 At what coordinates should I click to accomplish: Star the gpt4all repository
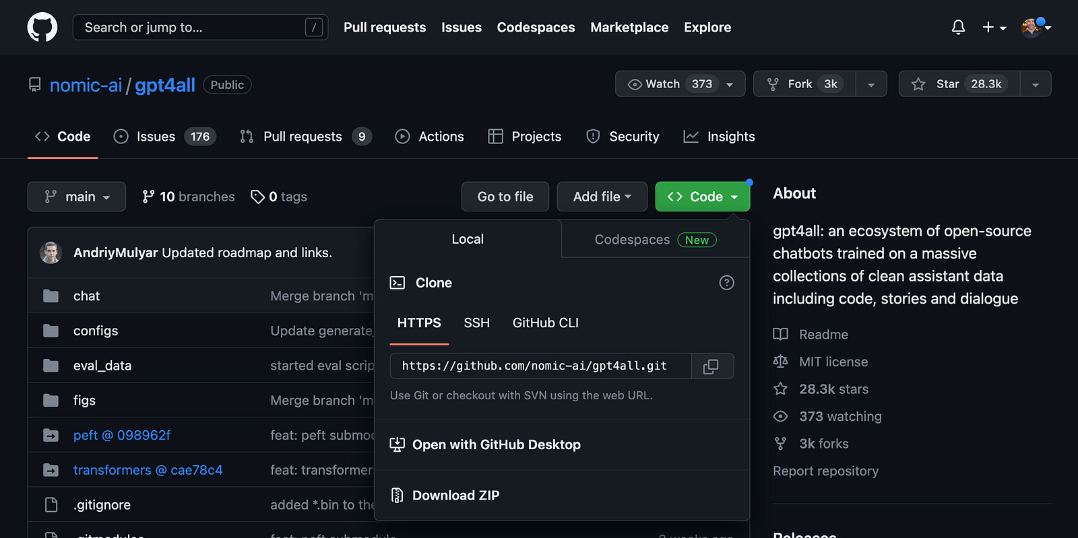(959, 84)
